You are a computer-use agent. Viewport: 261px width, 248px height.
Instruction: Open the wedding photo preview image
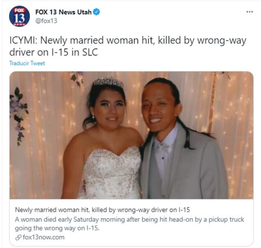tap(131, 135)
